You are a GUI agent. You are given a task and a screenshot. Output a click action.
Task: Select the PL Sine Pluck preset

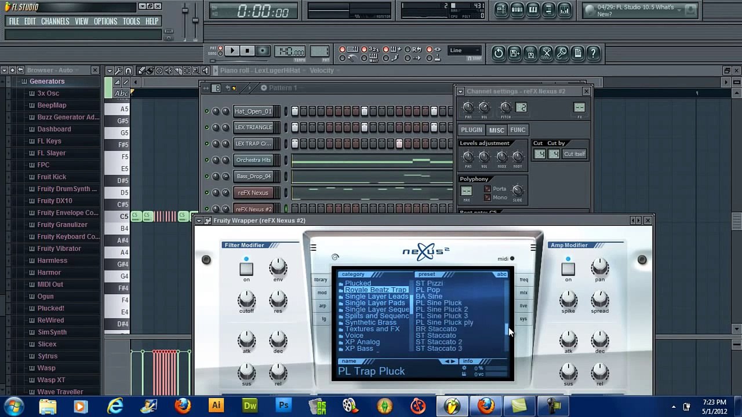click(439, 303)
